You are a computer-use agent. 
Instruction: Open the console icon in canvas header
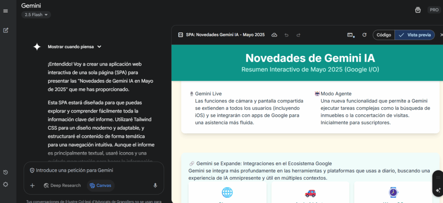point(350,35)
